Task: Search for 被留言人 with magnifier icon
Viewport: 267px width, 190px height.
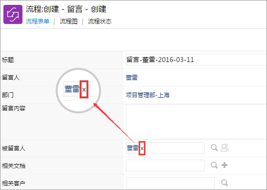Action: [x=214, y=148]
